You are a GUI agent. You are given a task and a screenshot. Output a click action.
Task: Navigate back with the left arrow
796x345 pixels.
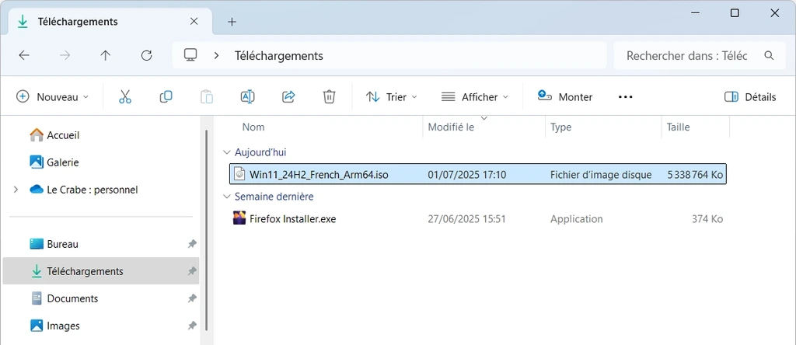pos(24,55)
